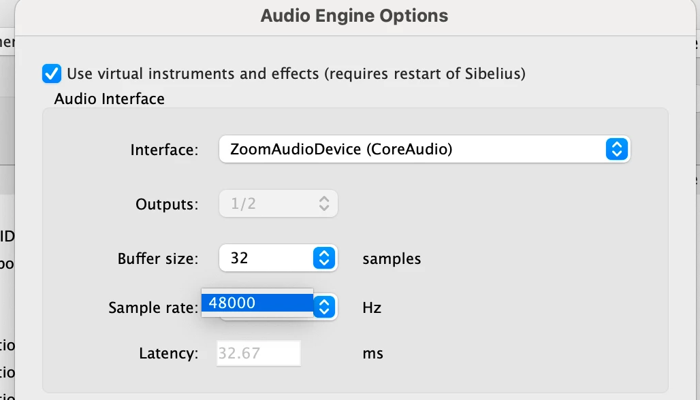Click the Latency field showing 32.67
The height and width of the screenshot is (400, 700).
pos(258,354)
